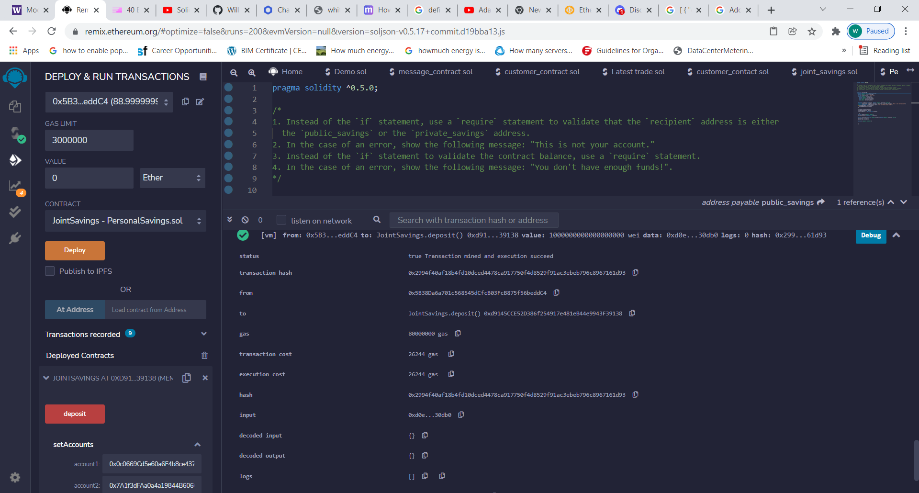Open the Plugin manager sidebar icon
The width and height of the screenshot is (919, 493).
[x=15, y=238]
